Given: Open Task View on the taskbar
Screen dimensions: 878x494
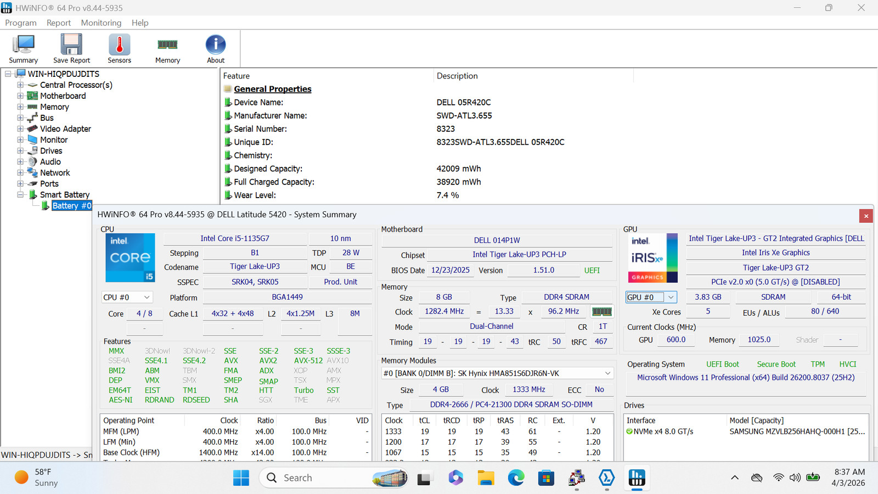Looking at the screenshot, I should click(x=424, y=478).
